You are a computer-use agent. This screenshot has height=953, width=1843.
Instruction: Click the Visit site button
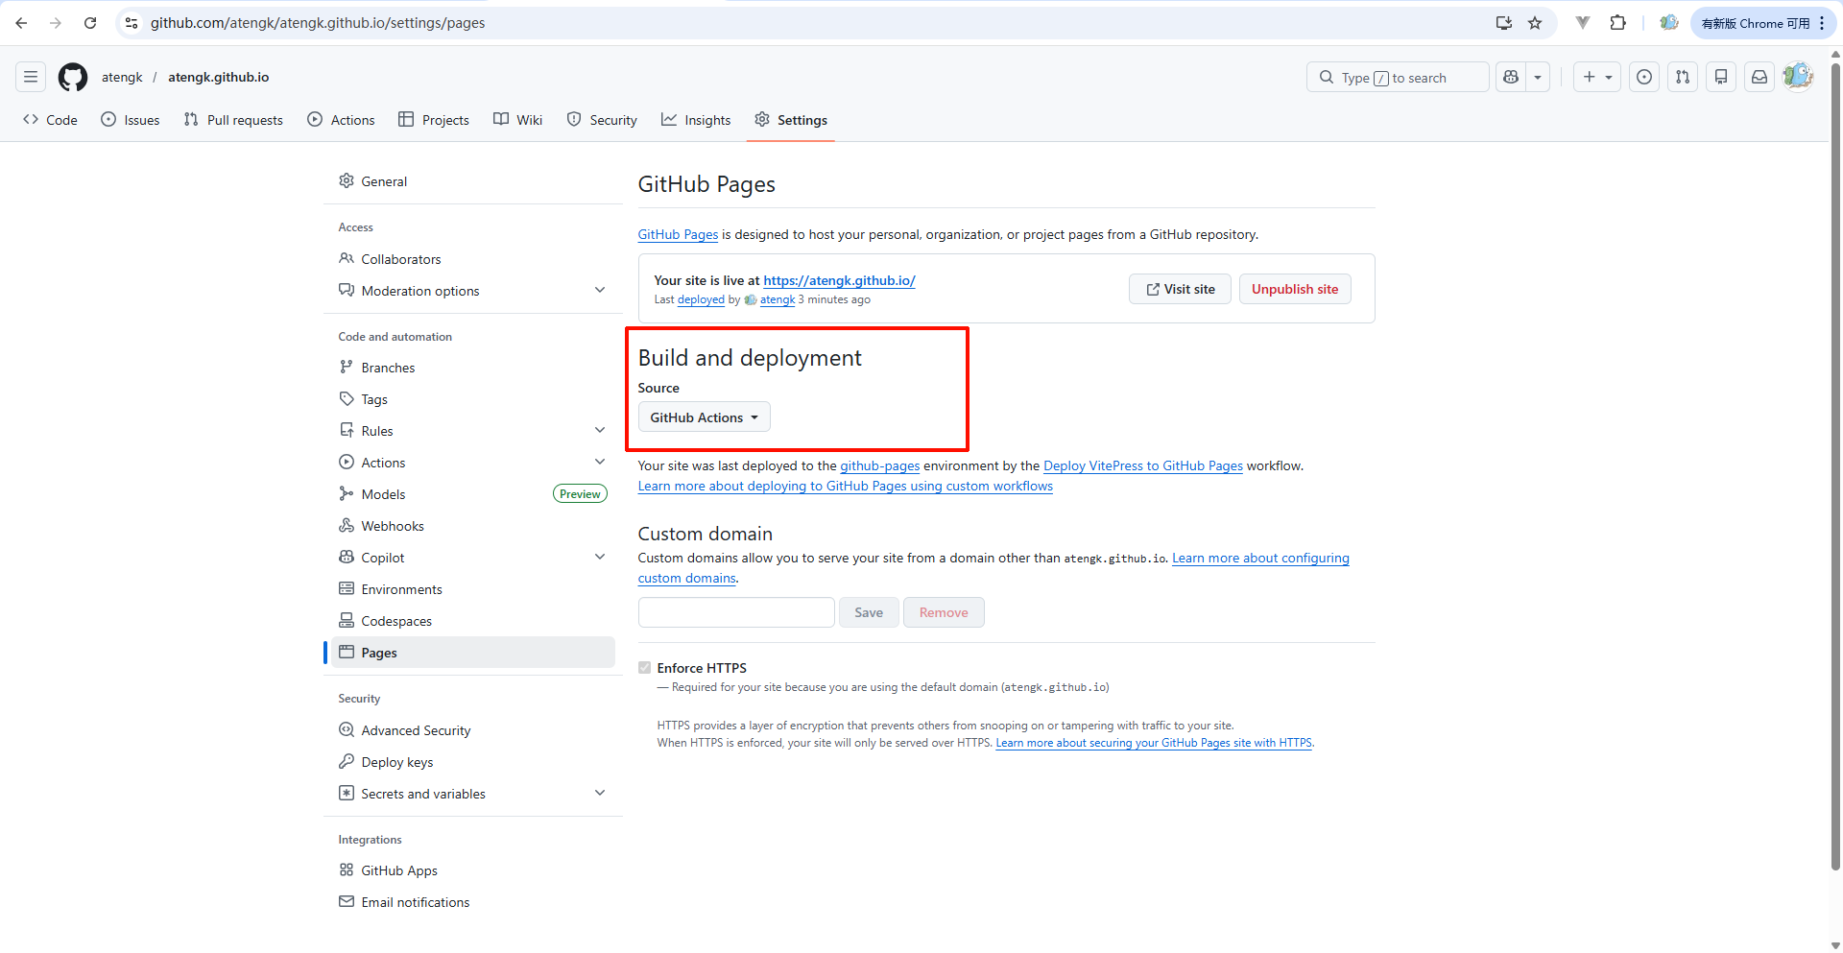(x=1180, y=289)
